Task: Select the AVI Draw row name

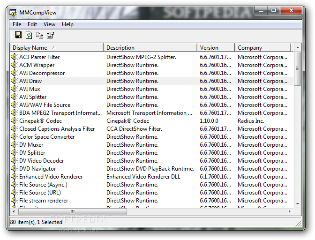Action: (30, 81)
